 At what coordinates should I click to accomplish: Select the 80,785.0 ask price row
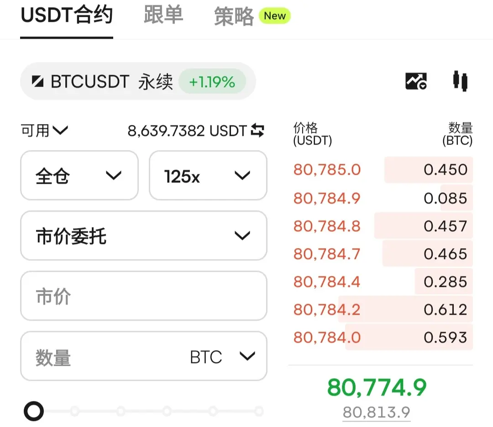(383, 170)
